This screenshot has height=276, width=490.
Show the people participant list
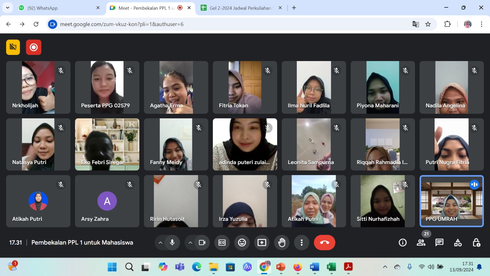point(421,243)
